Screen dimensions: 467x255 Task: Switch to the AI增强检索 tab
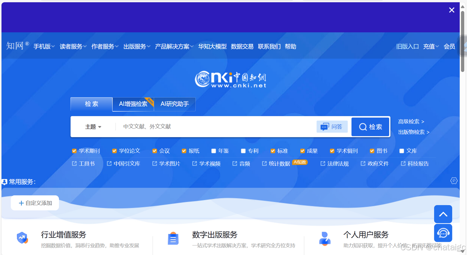point(133,104)
